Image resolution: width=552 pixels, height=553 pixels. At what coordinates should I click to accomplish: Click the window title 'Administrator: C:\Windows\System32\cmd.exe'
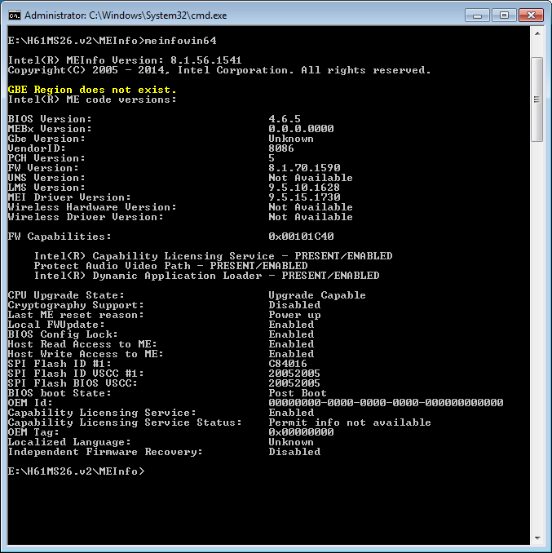pyautogui.click(x=126, y=15)
